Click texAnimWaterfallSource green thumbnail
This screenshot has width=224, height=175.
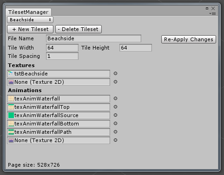coord(11,115)
